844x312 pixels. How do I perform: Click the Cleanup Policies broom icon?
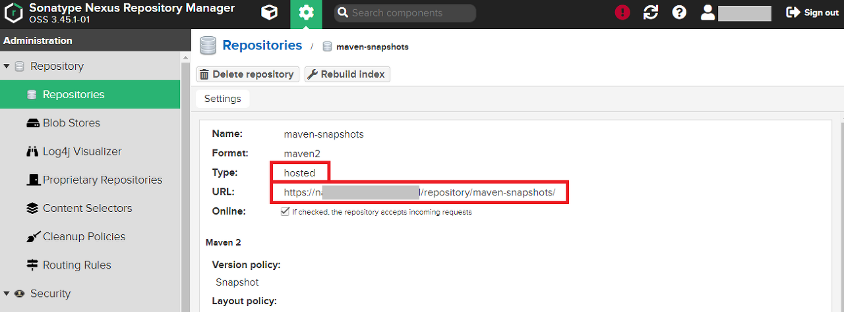pos(32,236)
